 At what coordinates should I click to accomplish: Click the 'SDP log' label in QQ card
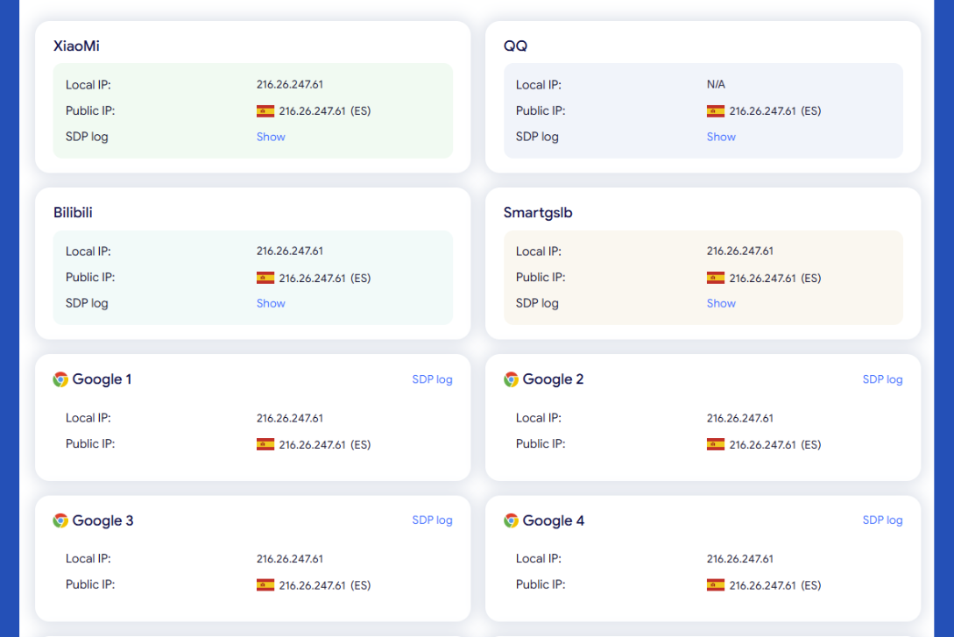[537, 137]
